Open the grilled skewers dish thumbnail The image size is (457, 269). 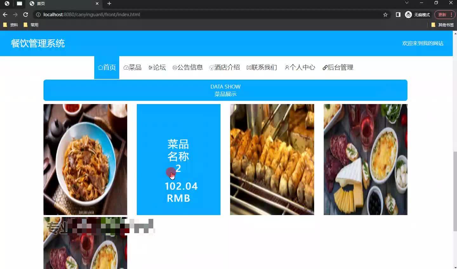click(x=272, y=160)
